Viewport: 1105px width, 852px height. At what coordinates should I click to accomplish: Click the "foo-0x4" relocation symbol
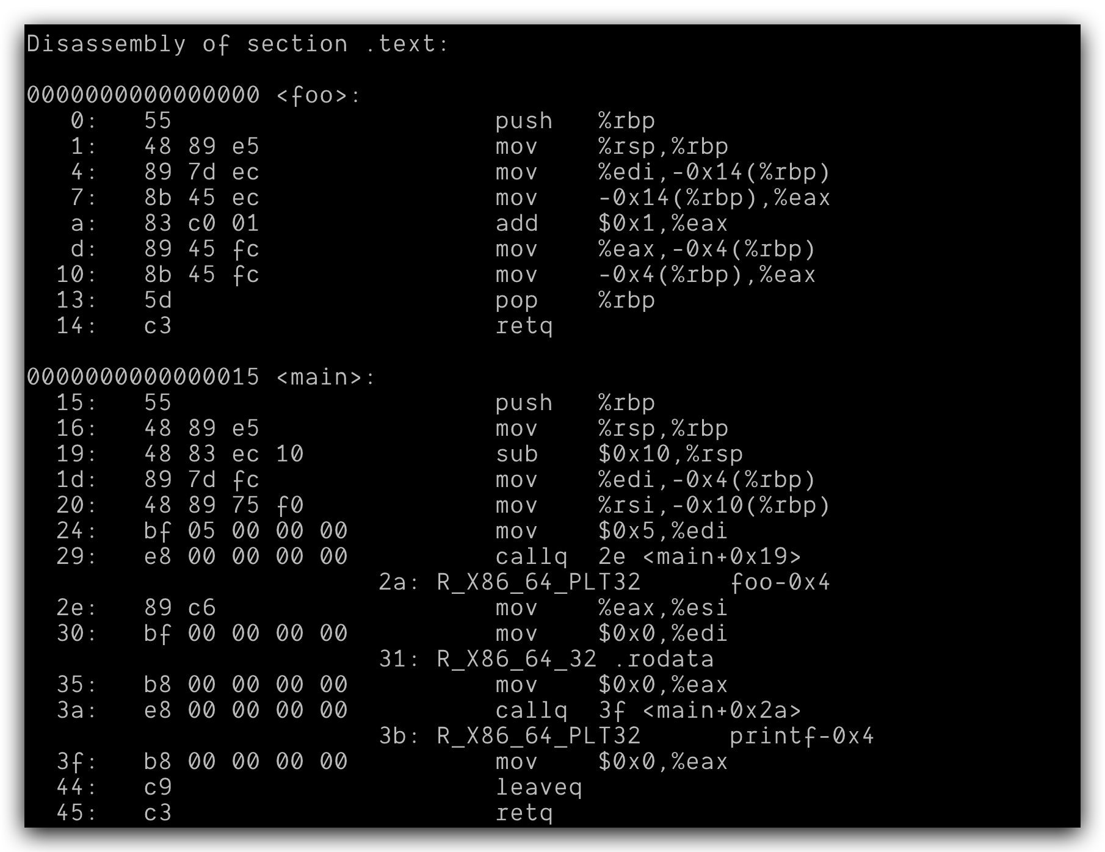(780, 582)
